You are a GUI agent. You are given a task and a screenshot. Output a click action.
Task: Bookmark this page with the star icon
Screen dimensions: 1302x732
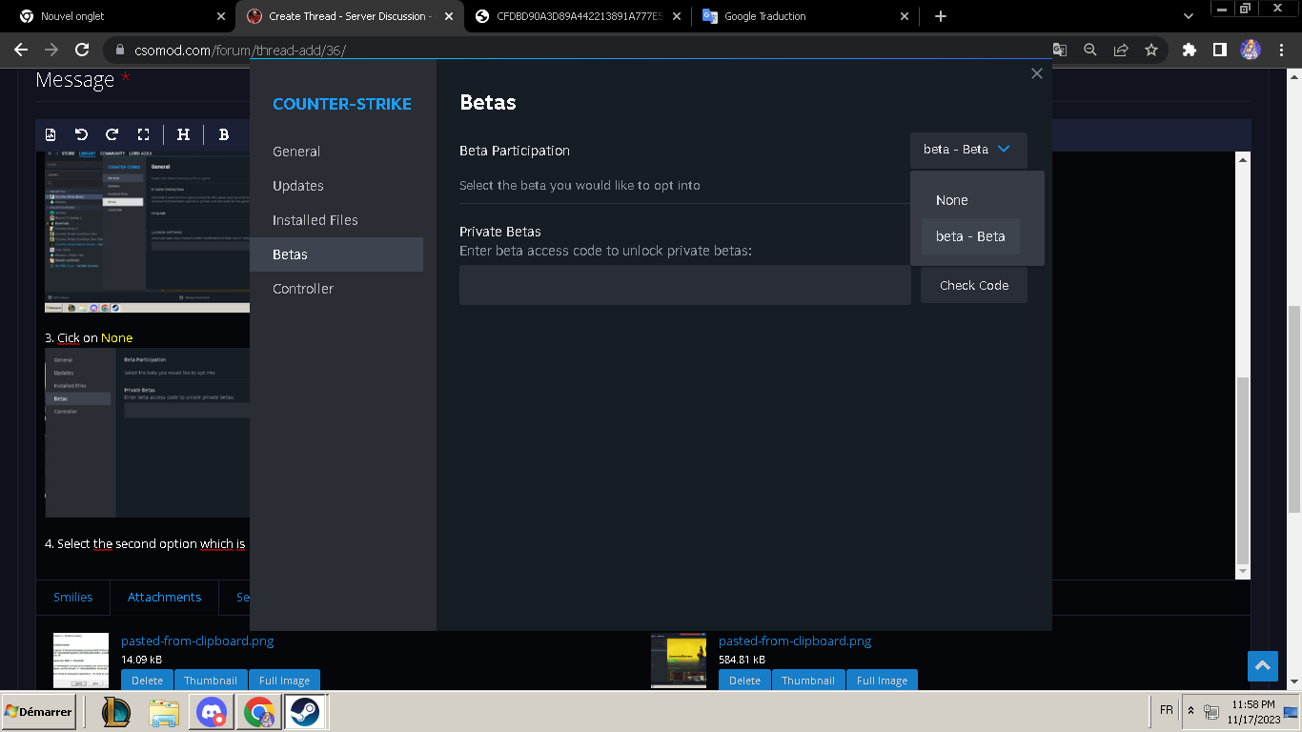[1151, 50]
